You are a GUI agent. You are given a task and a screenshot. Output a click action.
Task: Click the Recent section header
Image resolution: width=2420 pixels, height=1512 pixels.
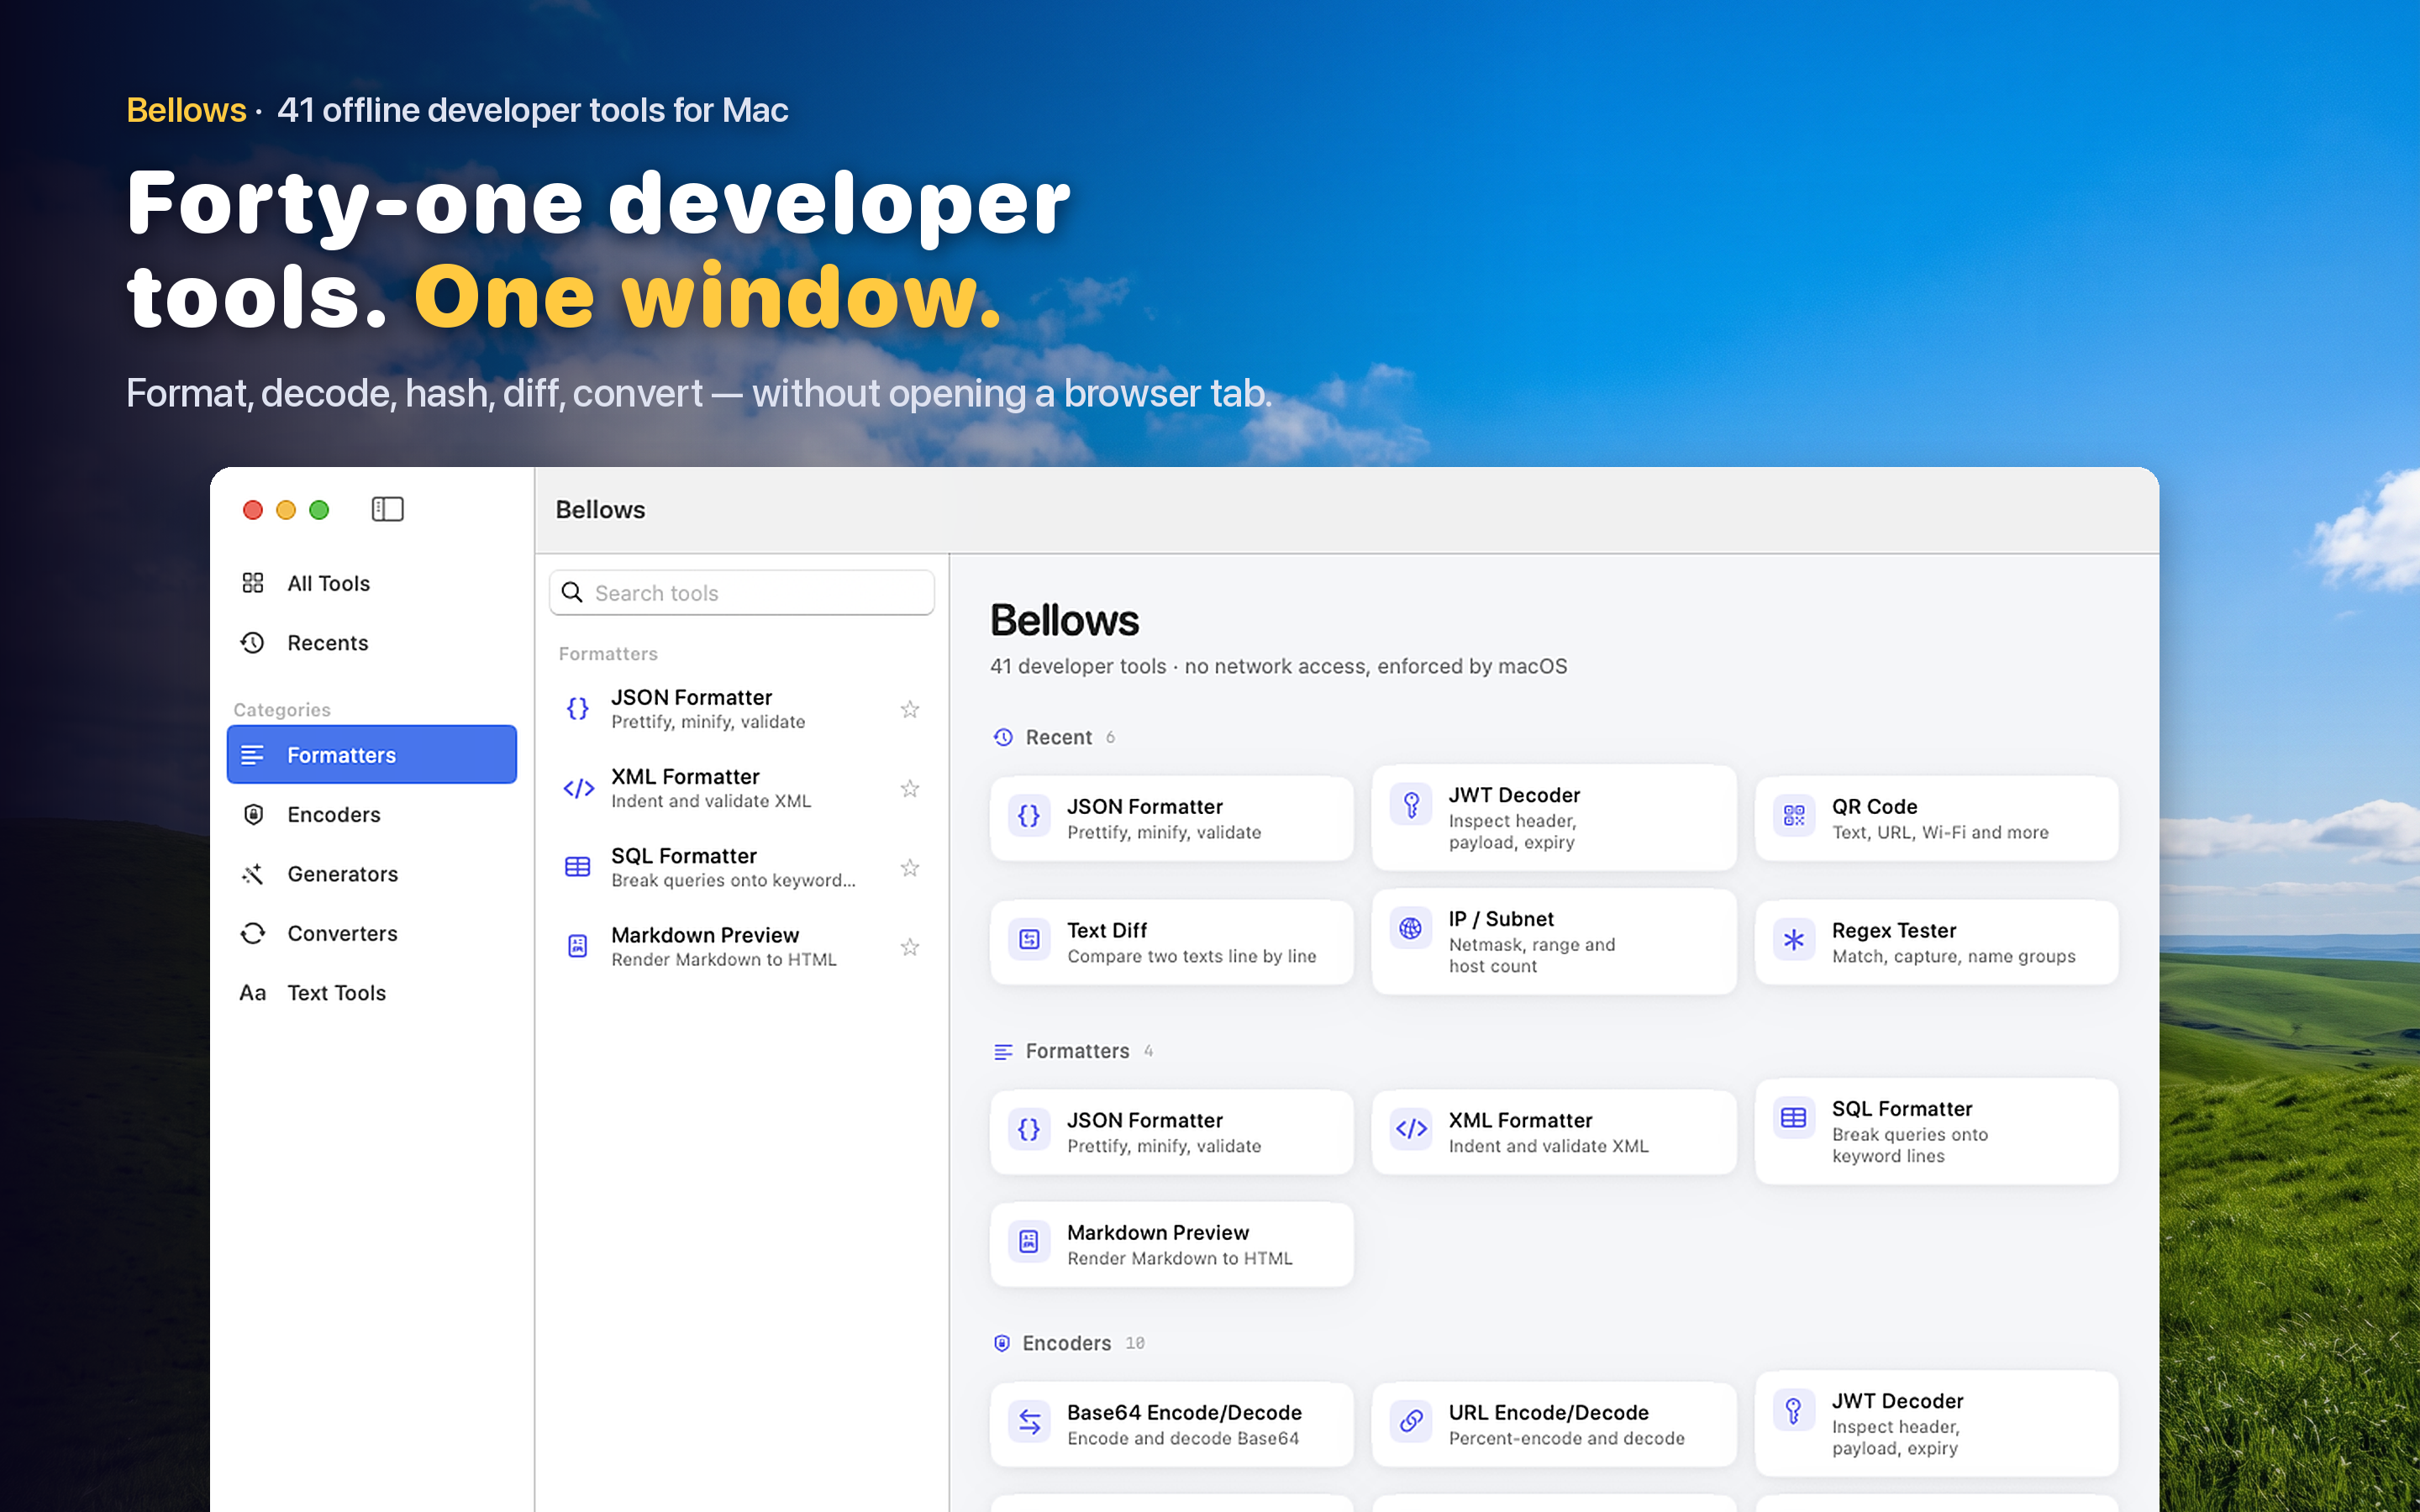1054,737
